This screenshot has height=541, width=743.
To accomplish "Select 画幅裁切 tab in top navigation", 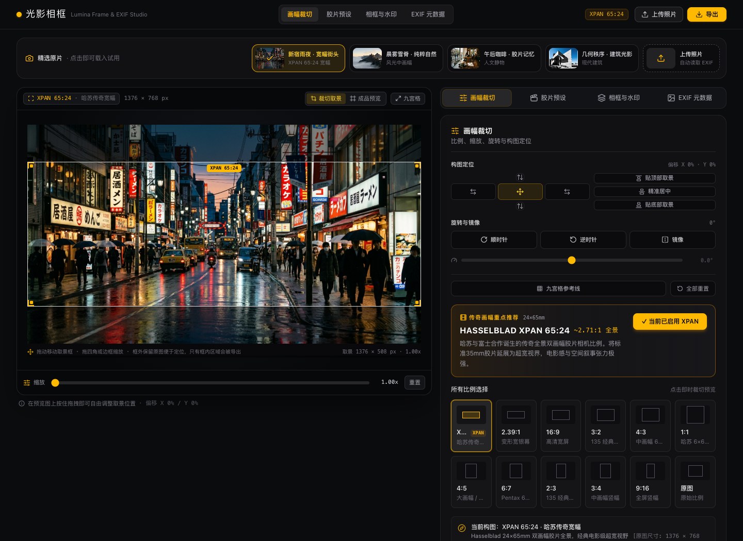I will (x=300, y=14).
